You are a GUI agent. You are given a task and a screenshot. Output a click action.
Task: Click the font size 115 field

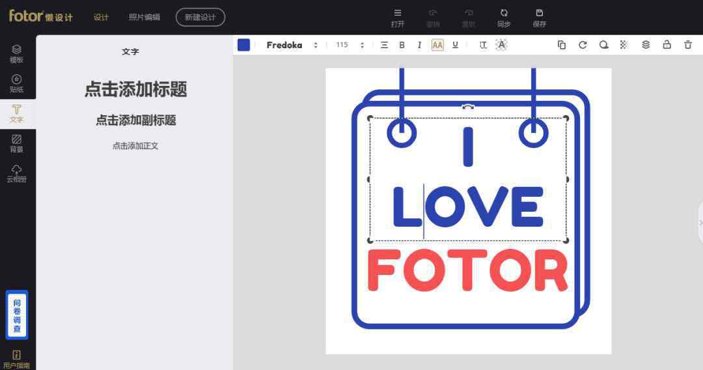click(x=342, y=45)
